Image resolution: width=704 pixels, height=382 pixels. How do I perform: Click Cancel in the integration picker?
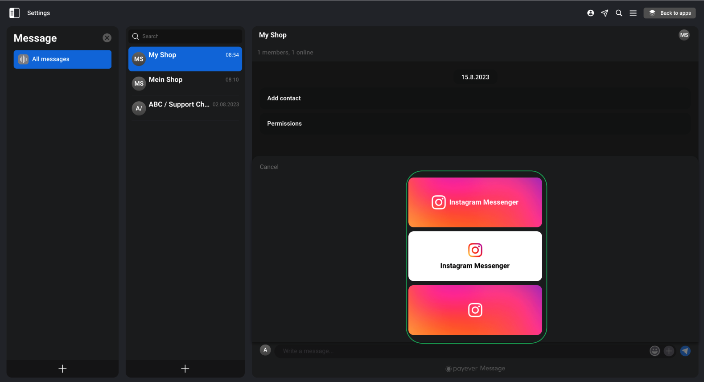[x=269, y=167]
